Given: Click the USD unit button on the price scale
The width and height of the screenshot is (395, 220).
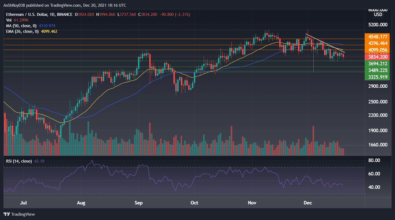Looking at the screenshot, I should click(378, 15).
